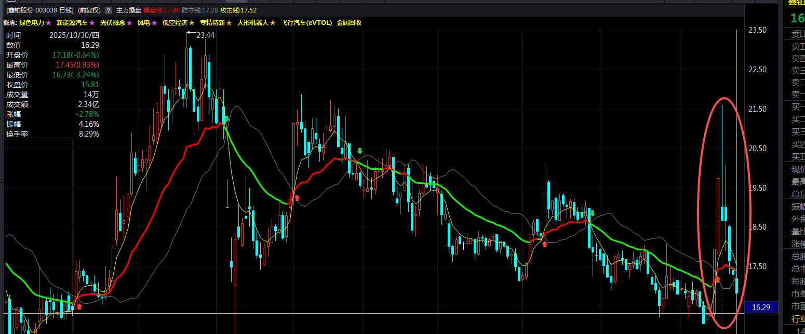805x334 pixels.
Task: Open the 人形机器人 concept link
Action: (253, 23)
